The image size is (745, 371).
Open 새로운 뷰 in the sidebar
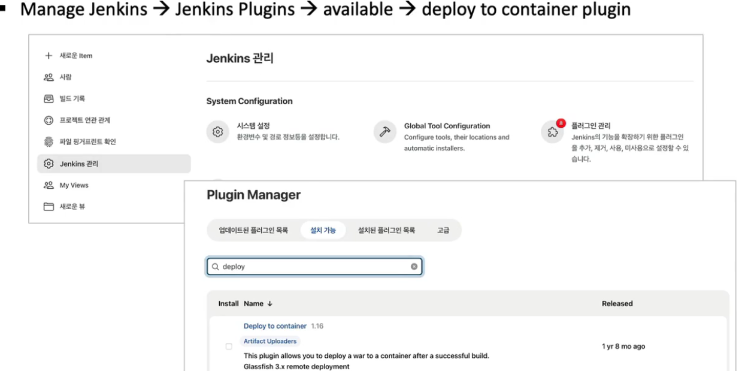(72, 207)
